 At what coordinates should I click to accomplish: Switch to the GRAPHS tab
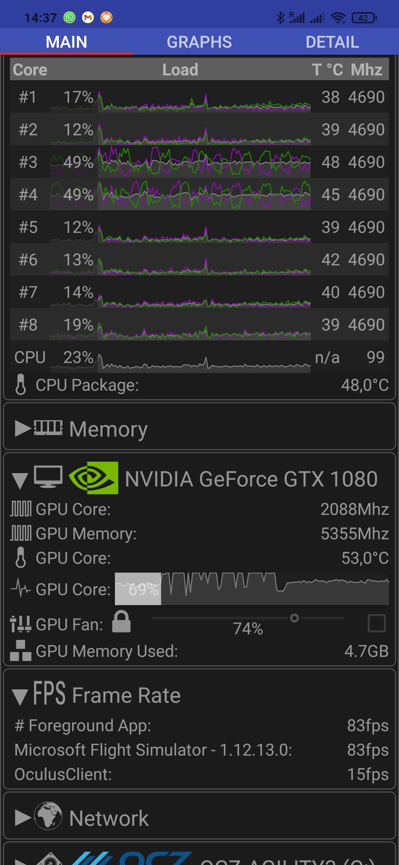(199, 42)
